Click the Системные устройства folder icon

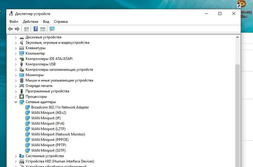pos(22,156)
